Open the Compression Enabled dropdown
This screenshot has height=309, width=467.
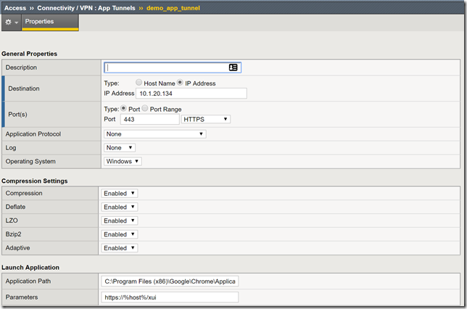coord(120,194)
